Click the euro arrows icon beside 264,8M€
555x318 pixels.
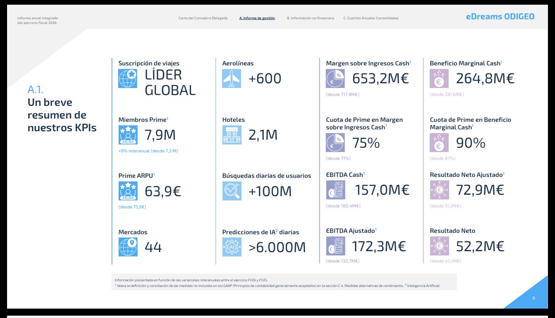tap(439, 79)
